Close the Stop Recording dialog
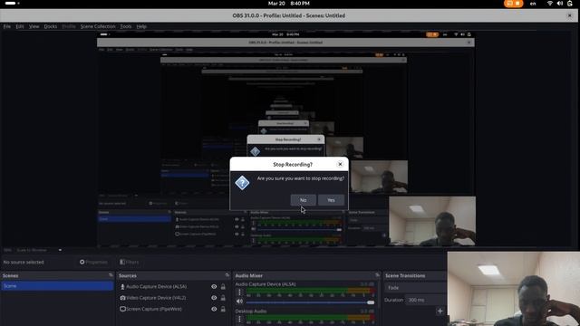580x326 pixels. [340, 164]
